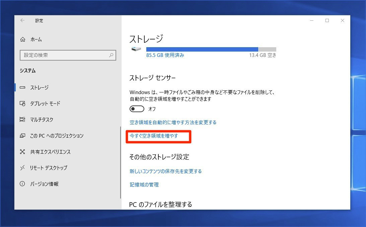
Task: Click the オフ toggle status label
Action: click(152, 109)
